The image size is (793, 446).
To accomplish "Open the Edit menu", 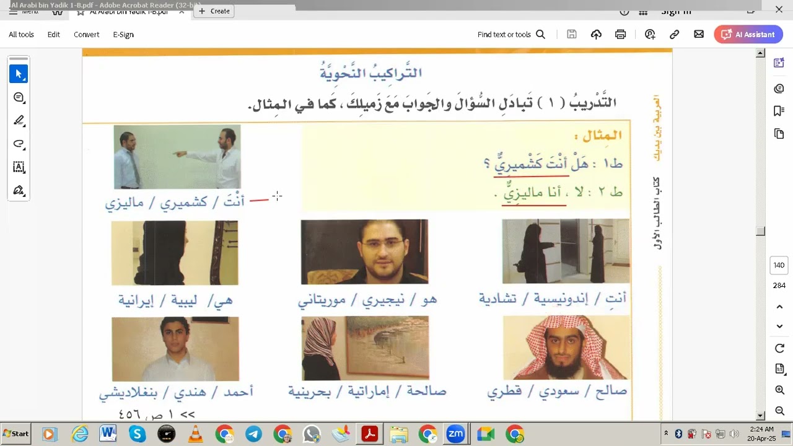I will (54, 35).
